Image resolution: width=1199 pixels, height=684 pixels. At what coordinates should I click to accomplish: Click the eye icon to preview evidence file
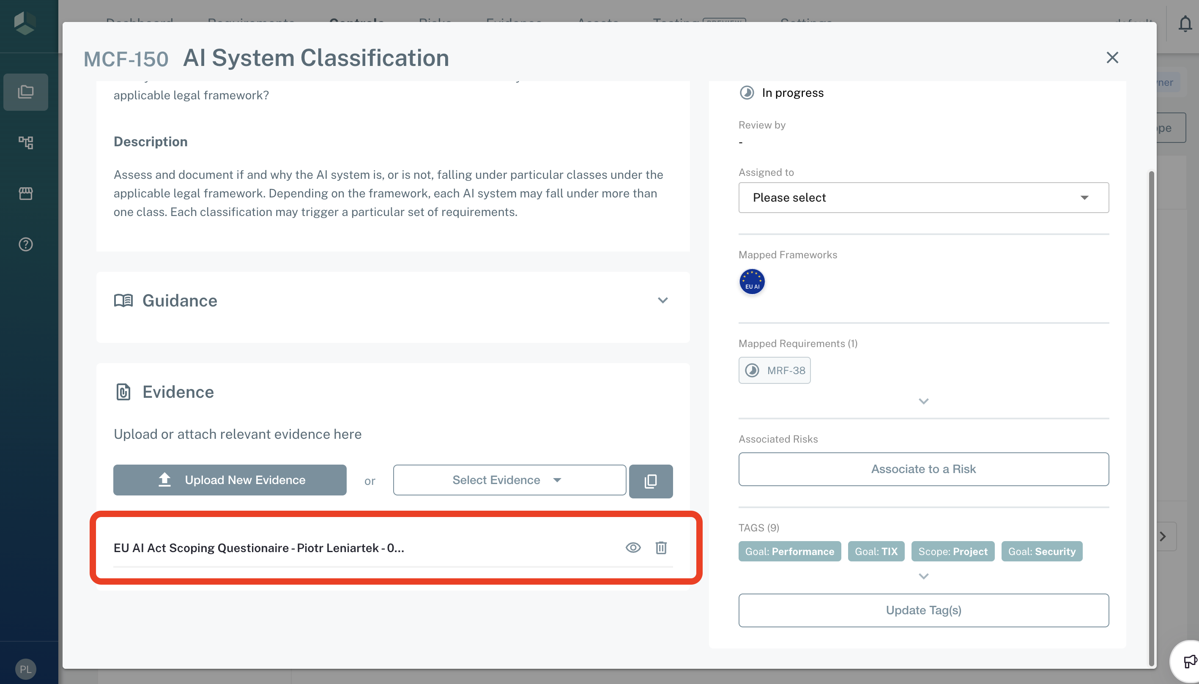[x=633, y=547]
